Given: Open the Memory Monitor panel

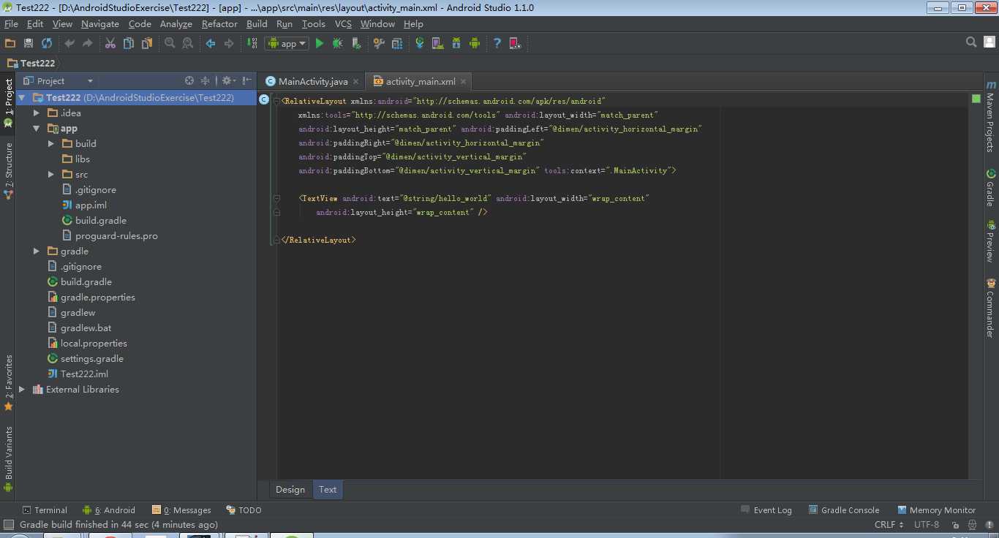Looking at the screenshot, I should coord(936,509).
